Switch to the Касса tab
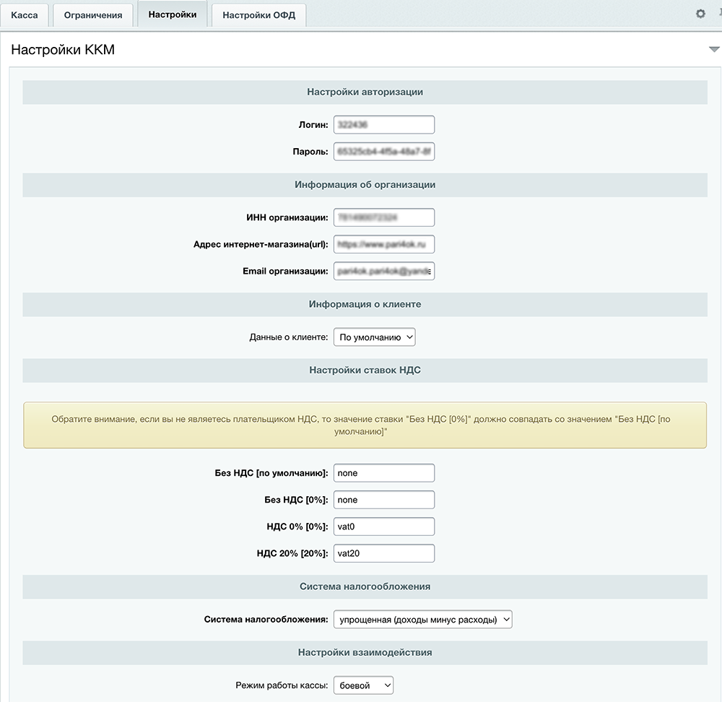Image resolution: width=722 pixels, height=702 pixels. point(25,15)
